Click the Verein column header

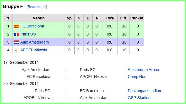[x=39, y=18]
